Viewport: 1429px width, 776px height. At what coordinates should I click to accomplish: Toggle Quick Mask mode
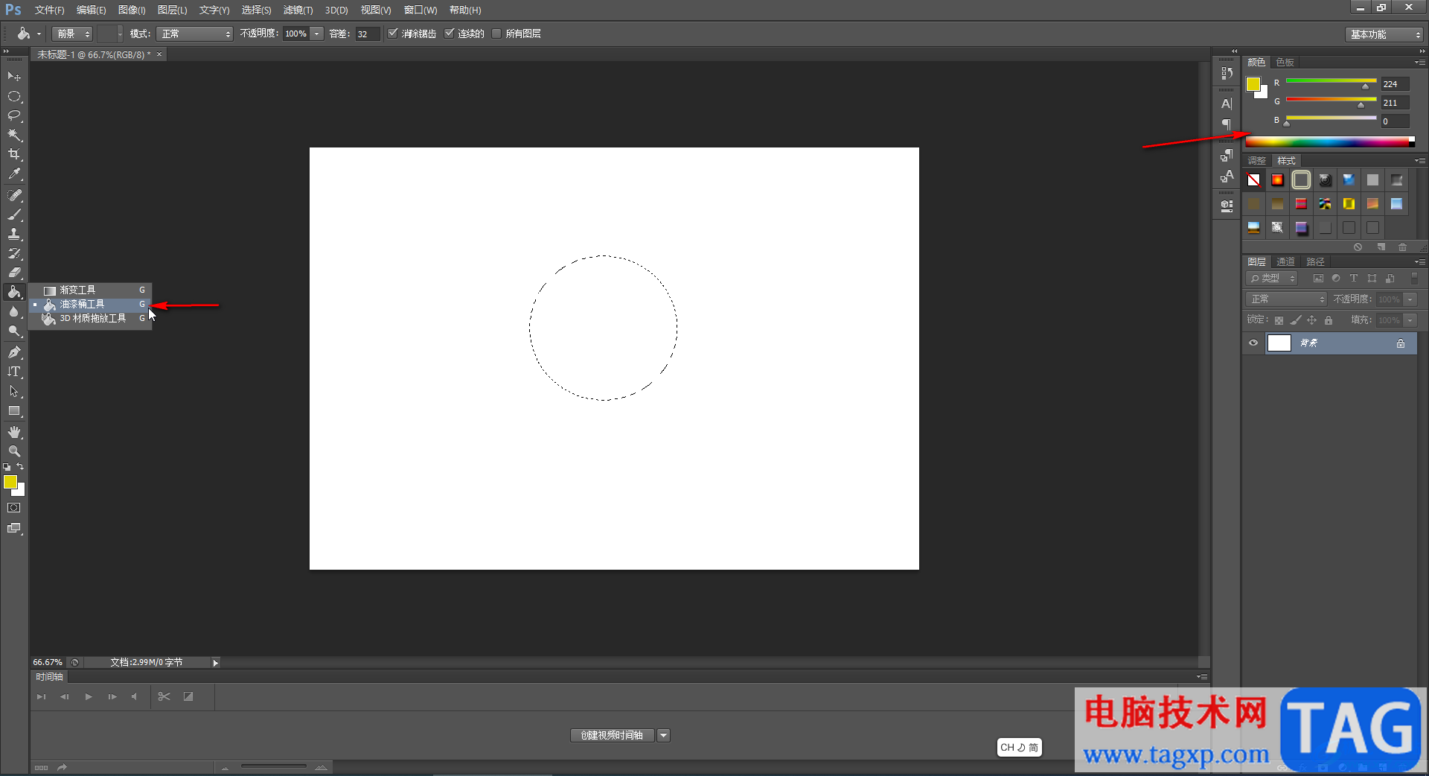[x=14, y=508]
